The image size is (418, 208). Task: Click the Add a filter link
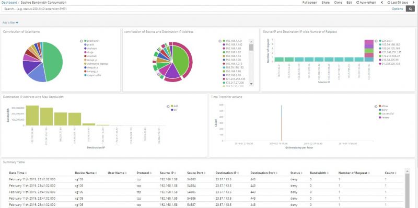pos(10,22)
